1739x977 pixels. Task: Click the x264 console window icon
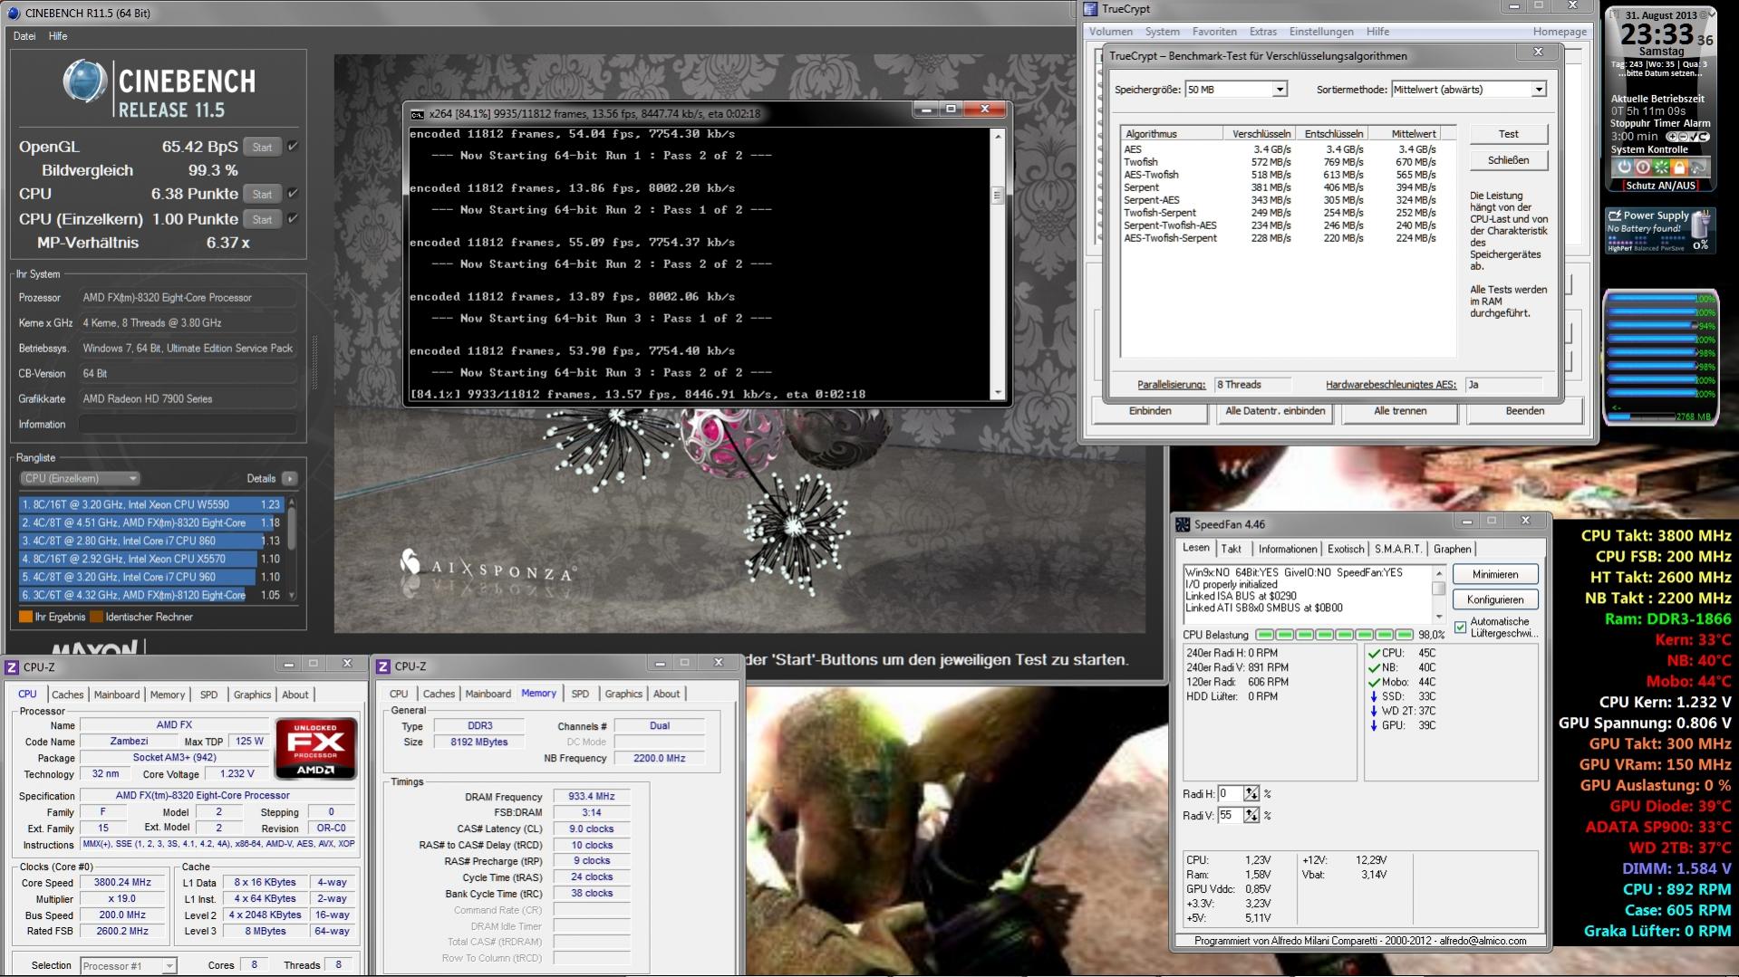(x=417, y=114)
